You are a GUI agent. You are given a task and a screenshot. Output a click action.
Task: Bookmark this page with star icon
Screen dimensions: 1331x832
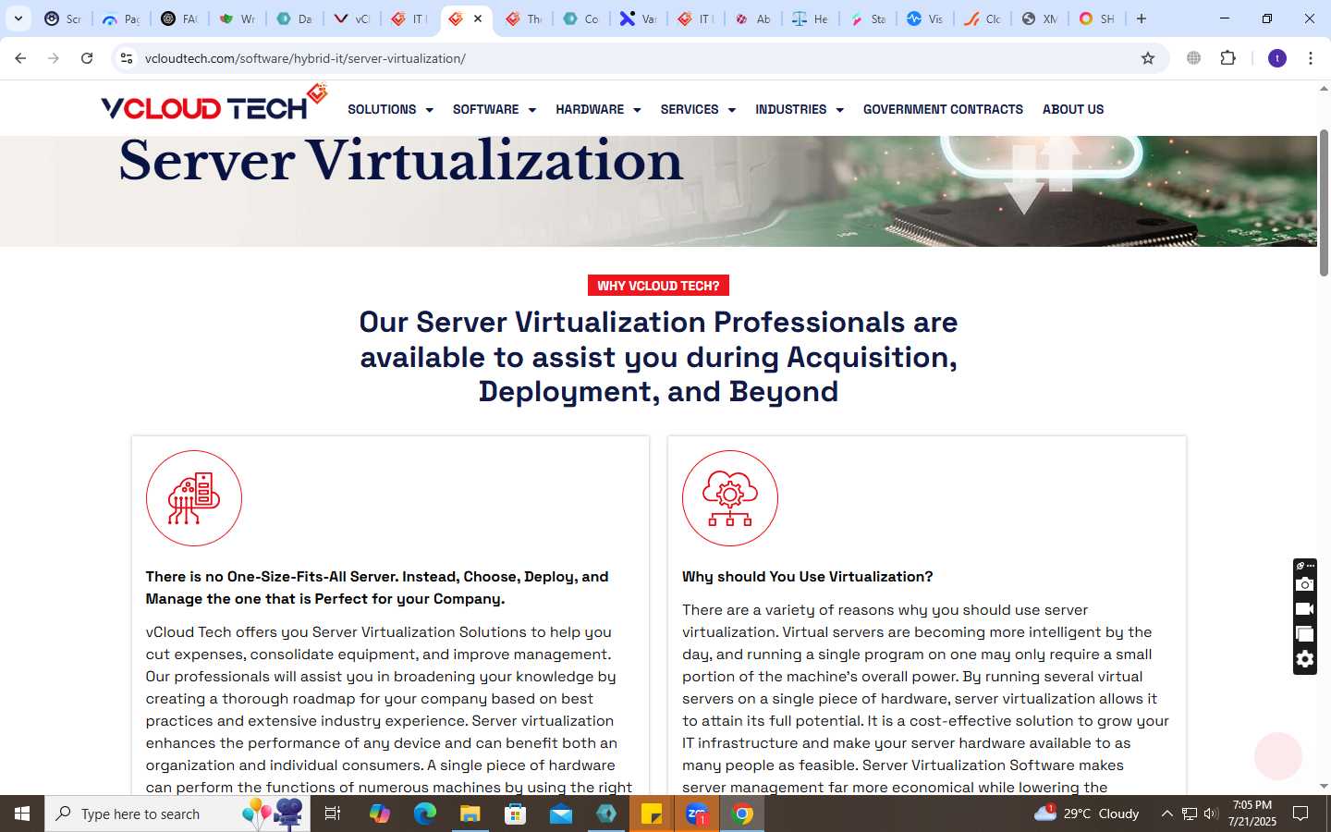pos(1148,58)
